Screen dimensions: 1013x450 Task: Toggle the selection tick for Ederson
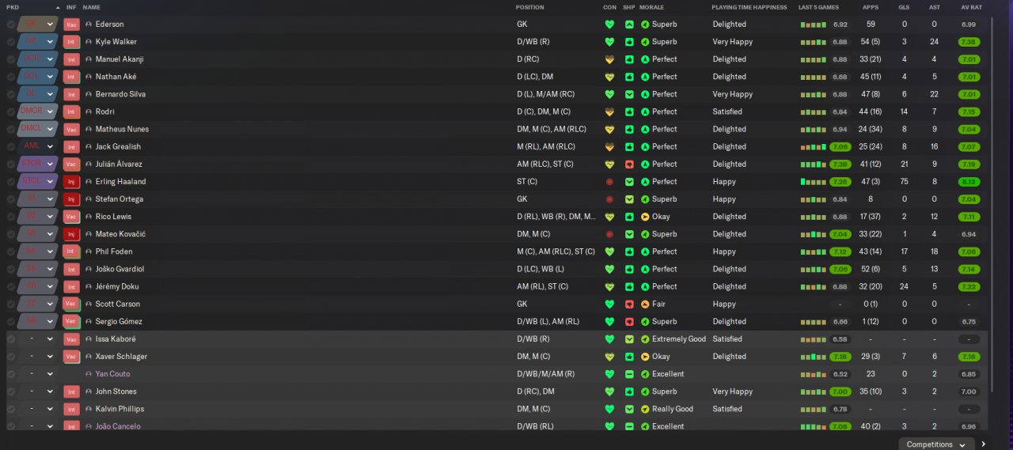[11, 25]
